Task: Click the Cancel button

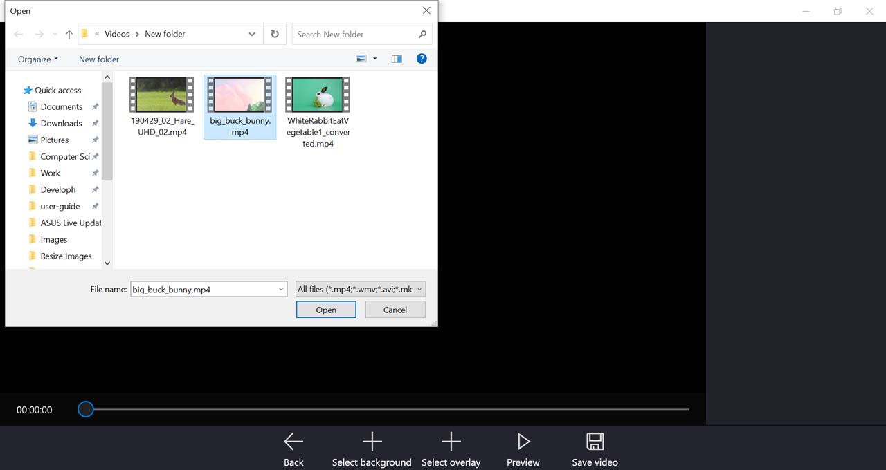Action: pyautogui.click(x=395, y=310)
